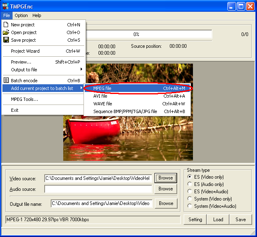This screenshot has height=237, width=257.
Task: Click the Source position time 00:00:00
Action: [x=178, y=46]
